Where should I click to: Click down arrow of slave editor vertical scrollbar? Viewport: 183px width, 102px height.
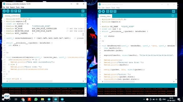click(x=176, y=79)
